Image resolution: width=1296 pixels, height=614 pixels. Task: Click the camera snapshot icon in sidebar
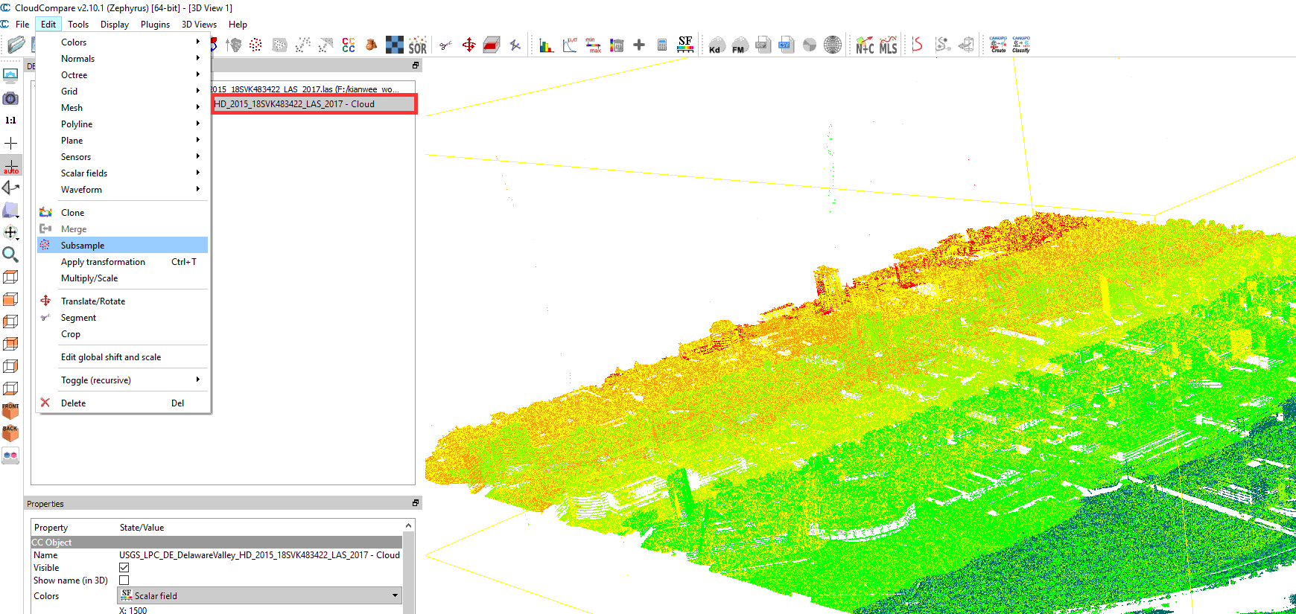pyautogui.click(x=10, y=98)
